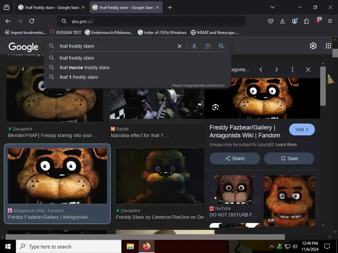Open Freddy Stare by CameronTheOne image

(x=160, y=176)
